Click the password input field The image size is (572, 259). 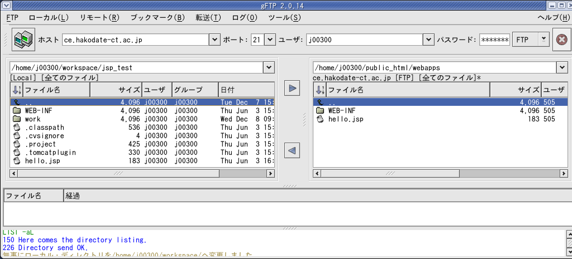pyautogui.click(x=494, y=40)
